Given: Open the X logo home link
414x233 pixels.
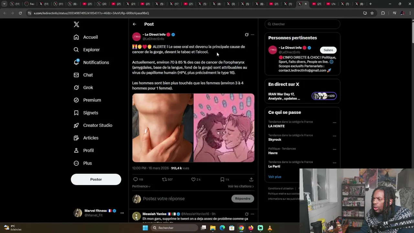Looking at the screenshot, I should (76, 24).
